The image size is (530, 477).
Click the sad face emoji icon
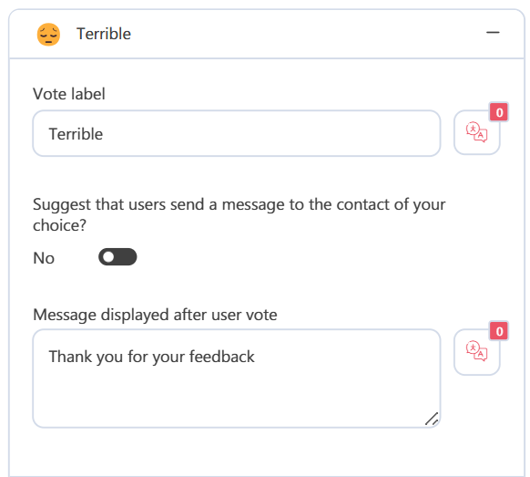coord(48,34)
